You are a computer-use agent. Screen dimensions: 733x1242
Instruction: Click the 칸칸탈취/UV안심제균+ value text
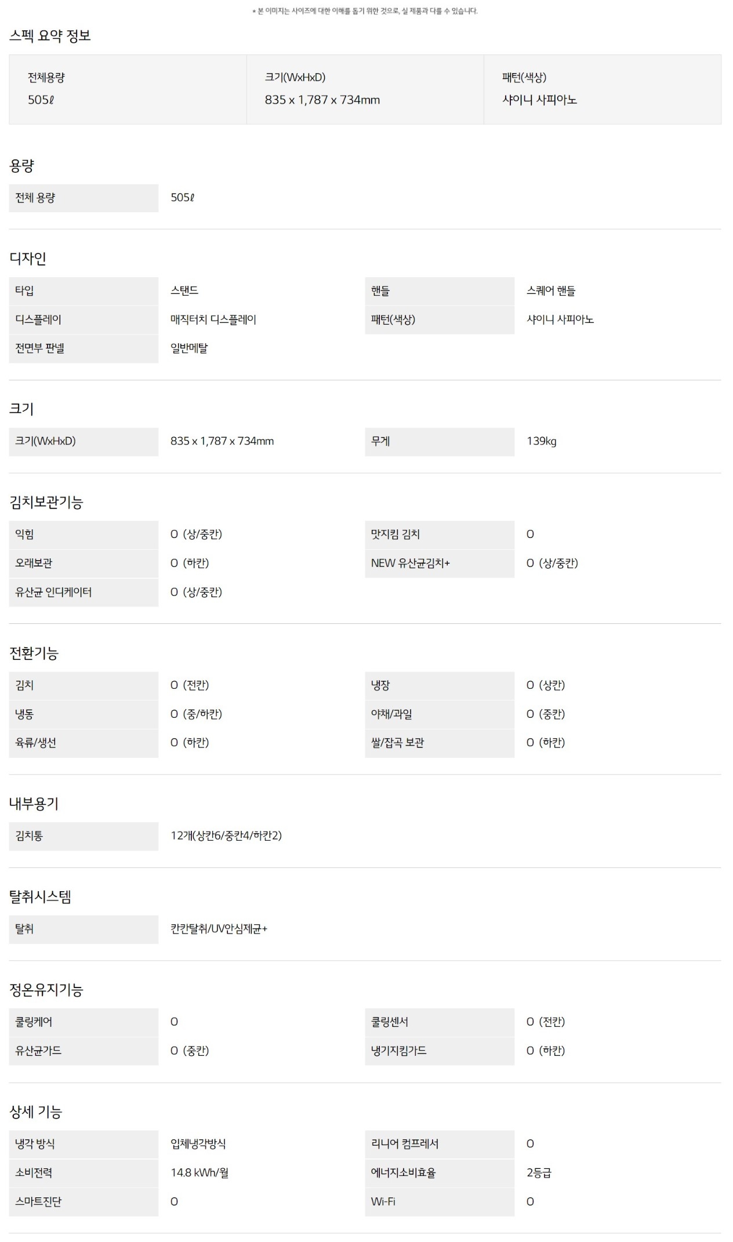click(x=219, y=929)
